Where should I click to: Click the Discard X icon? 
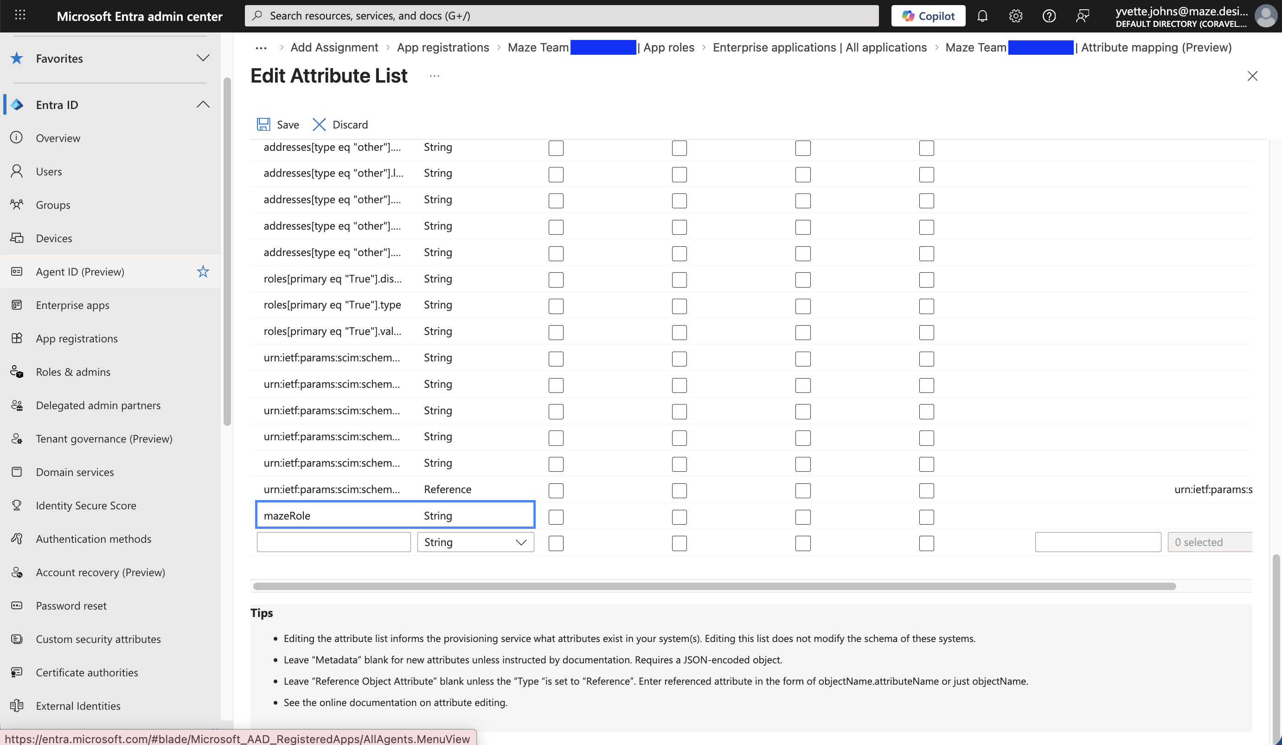coord(319,124)
